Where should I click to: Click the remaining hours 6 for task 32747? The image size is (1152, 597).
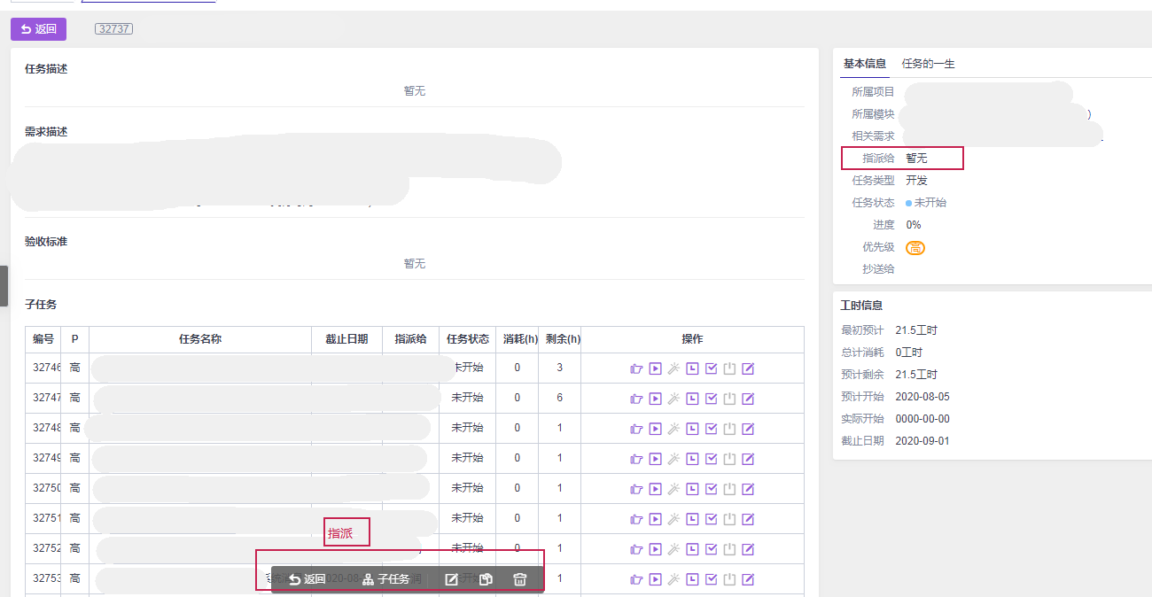pos(560,398)
